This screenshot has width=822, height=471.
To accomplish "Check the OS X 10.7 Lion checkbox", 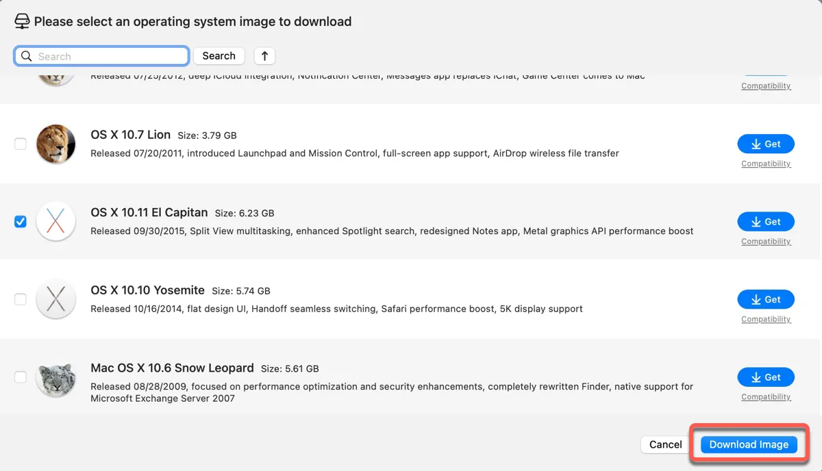I will pos(21,144).
